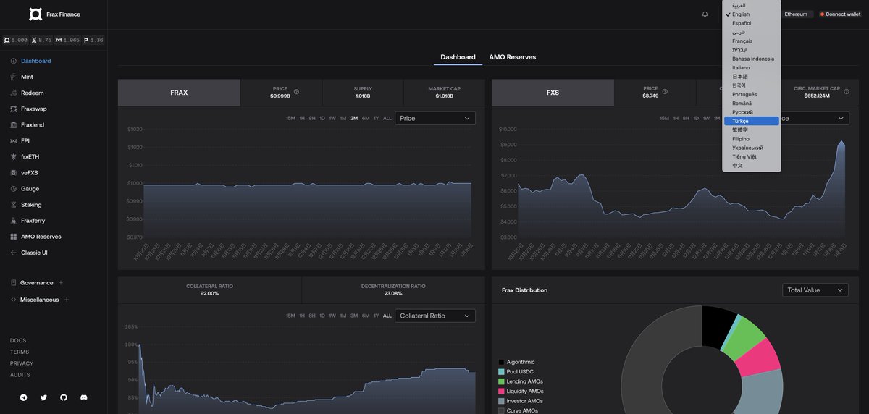The width and height of the screenshot is (869, 414).
Task: Click the Gauge sidebar icon
Action: point(14,188)
